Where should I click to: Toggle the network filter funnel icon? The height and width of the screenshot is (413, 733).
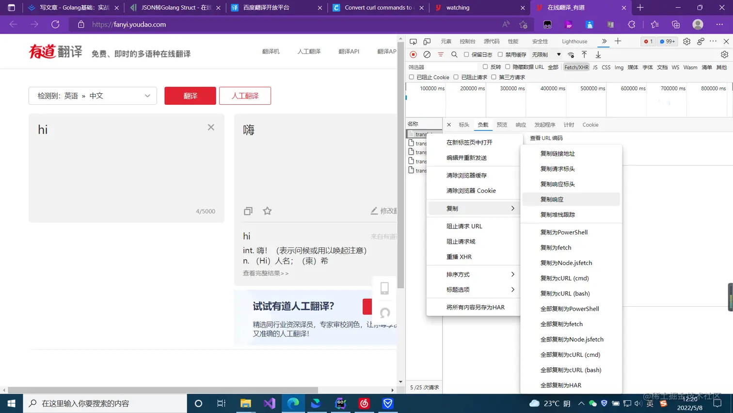[x=441, y=54]
